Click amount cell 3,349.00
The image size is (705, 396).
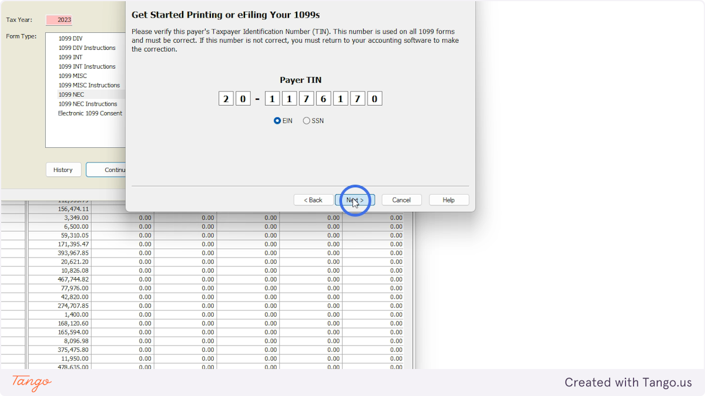point(59,218)
